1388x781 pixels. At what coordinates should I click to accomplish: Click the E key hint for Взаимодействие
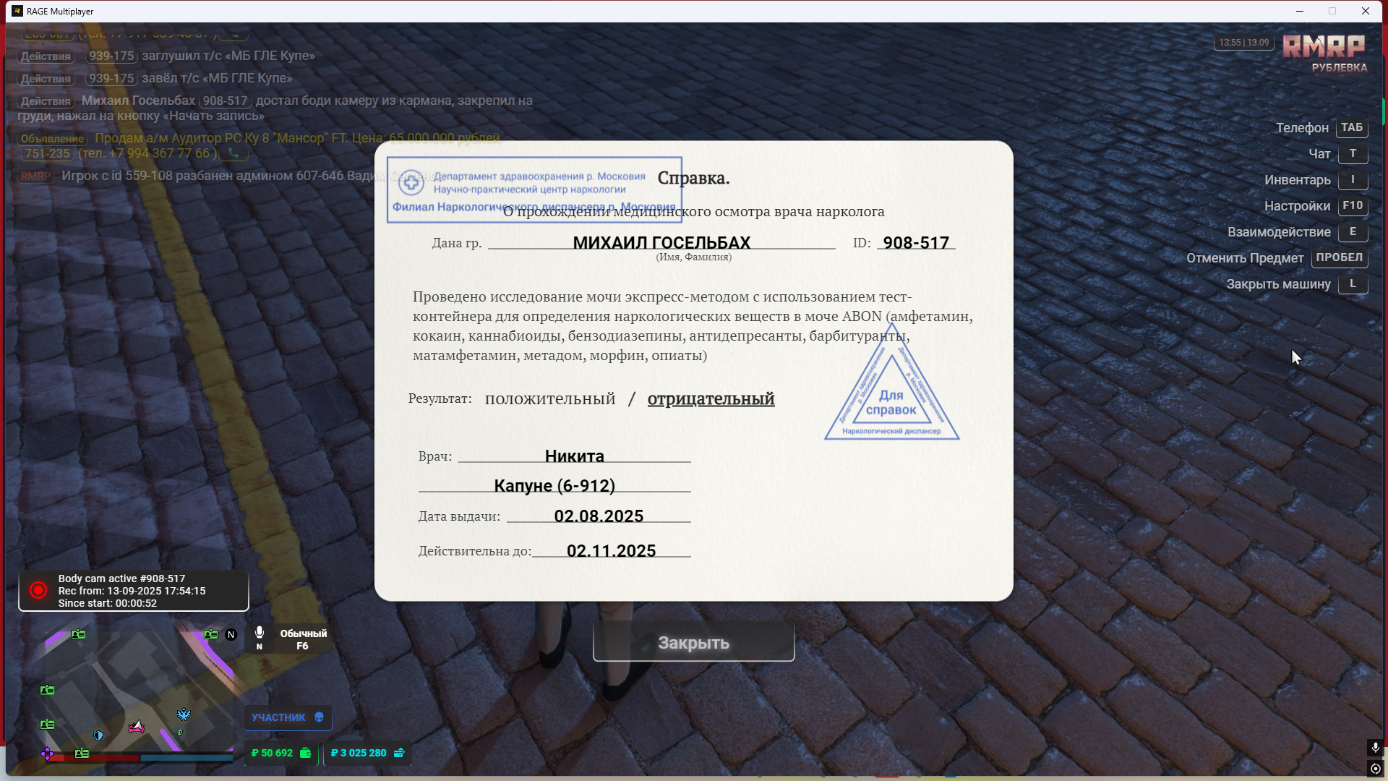coord(1353,231)
